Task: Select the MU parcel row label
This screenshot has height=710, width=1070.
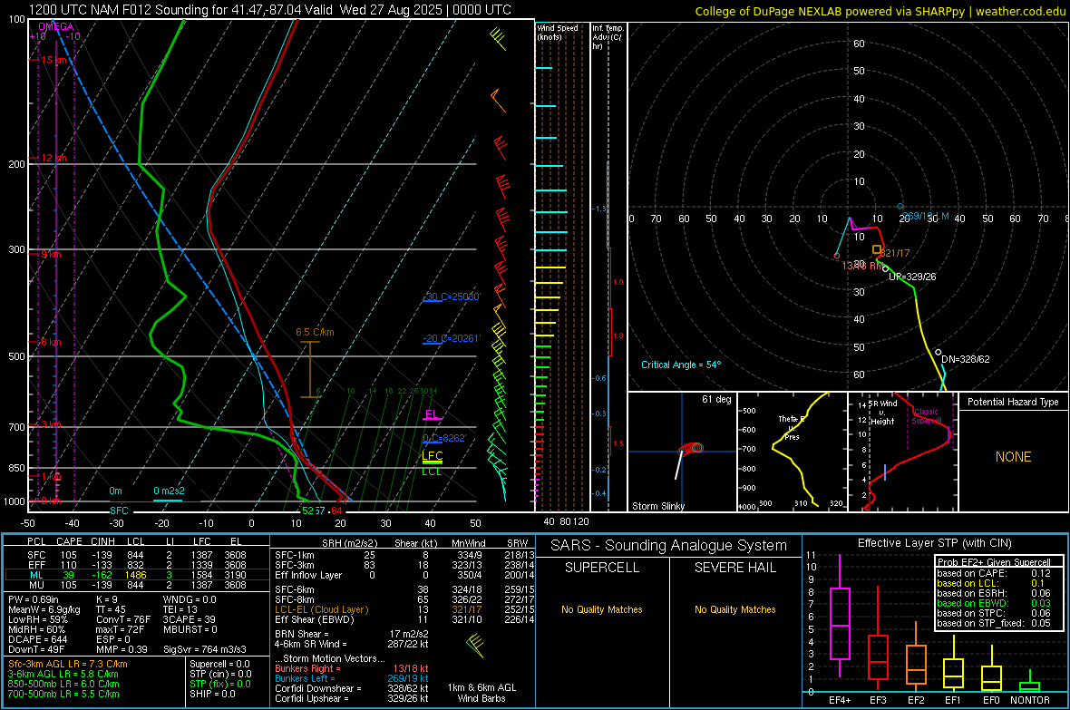Action: (x=36, y=585)
